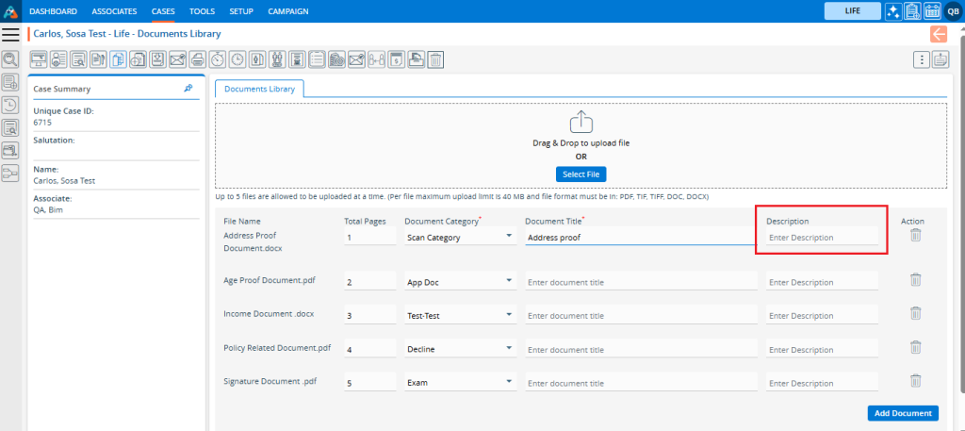Delete the Address Proof Document row
Screen dimensions: 965x431
click(x=915, y=236)
